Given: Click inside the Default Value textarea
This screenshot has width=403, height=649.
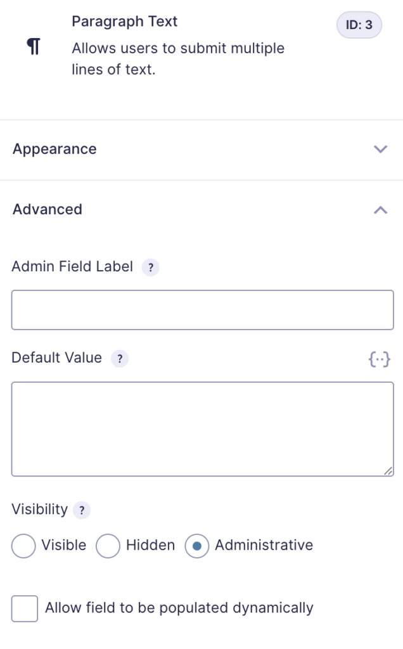Looking at the screenshot, I should (x=203, y=429).
